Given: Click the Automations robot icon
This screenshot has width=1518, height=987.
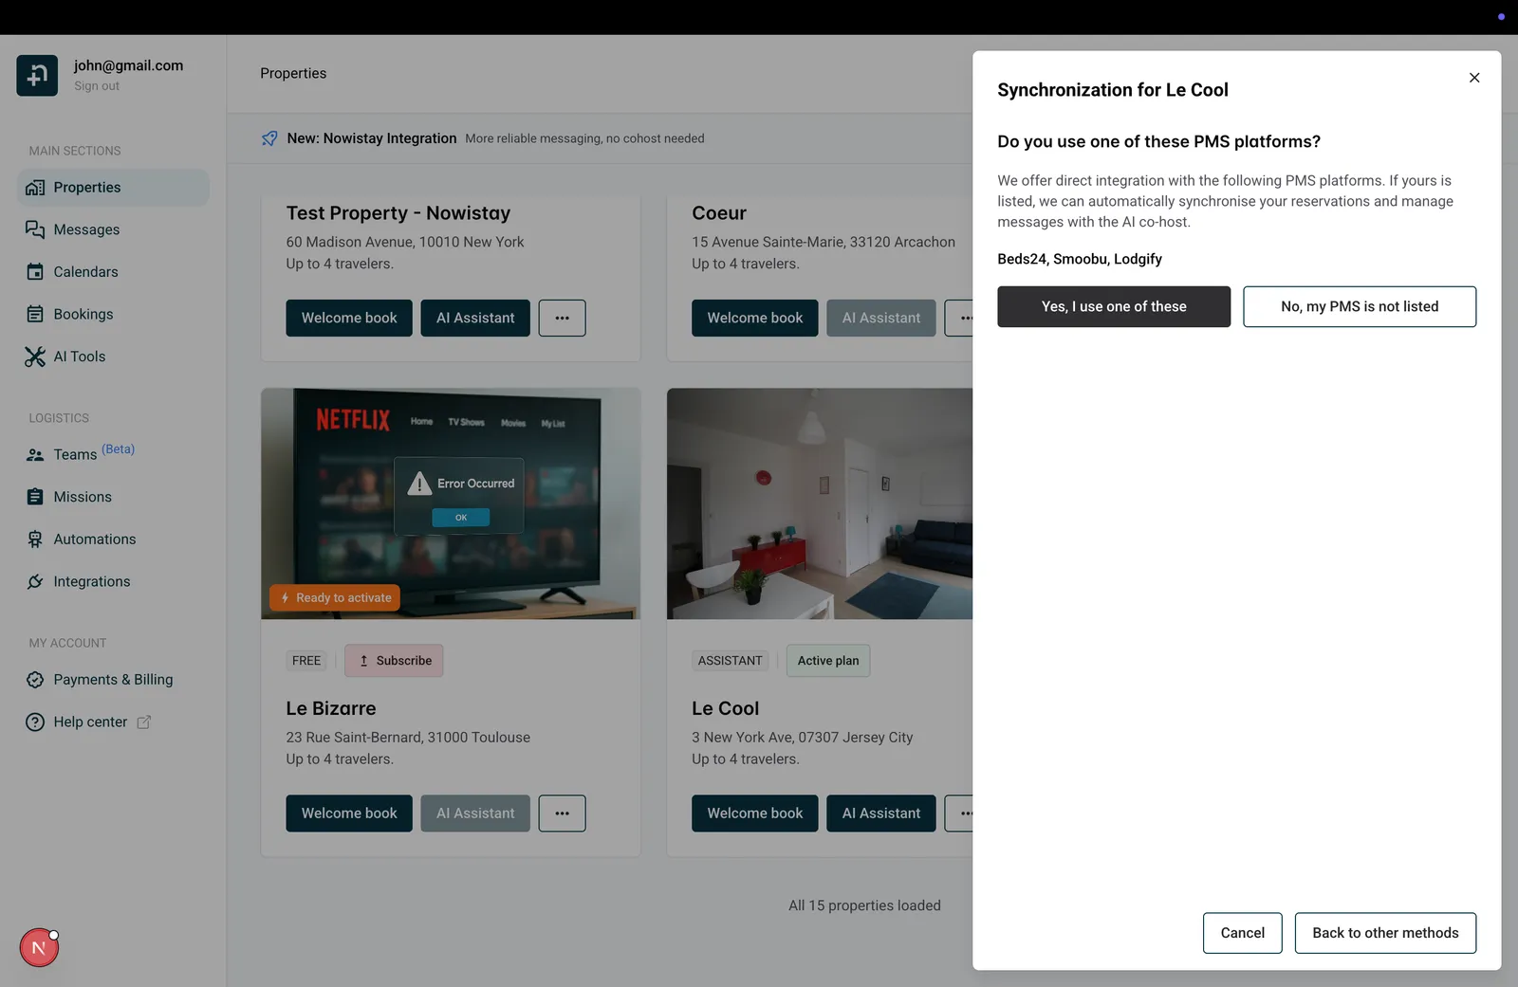Looking at the screenshot, I should 35,539.
